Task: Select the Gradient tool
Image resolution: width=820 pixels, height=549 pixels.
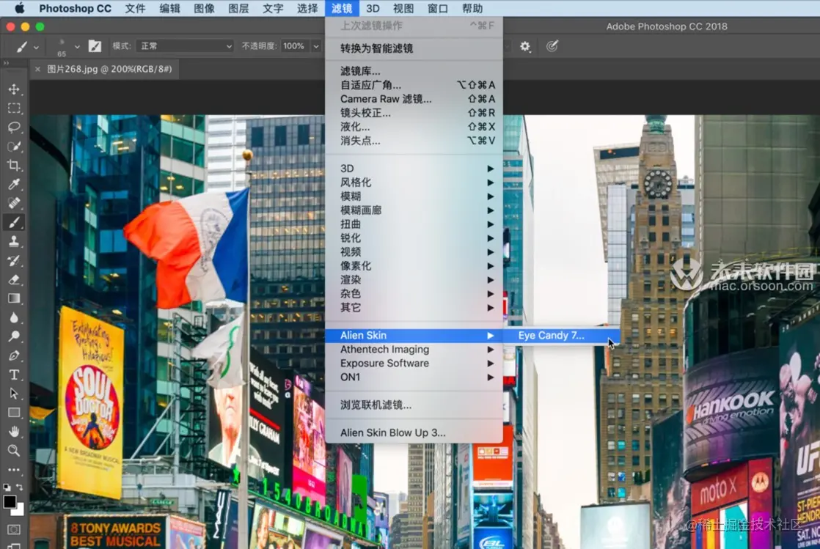Action: [x=14, y=298]
